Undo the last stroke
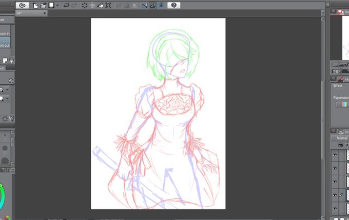Image resolution: width=349 pixels, height=220 pixels. [66, 5]
